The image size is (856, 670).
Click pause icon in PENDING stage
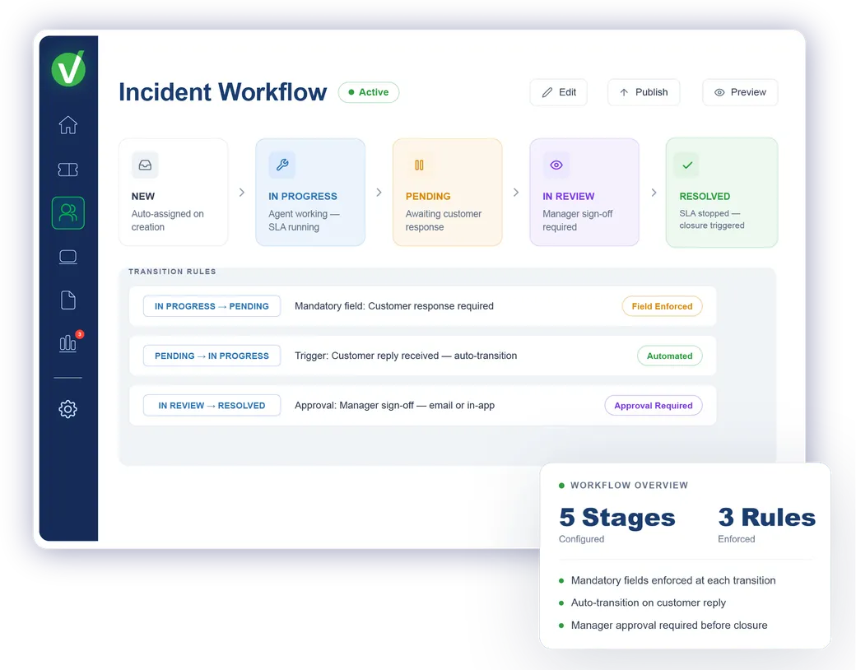coord(419,165)
